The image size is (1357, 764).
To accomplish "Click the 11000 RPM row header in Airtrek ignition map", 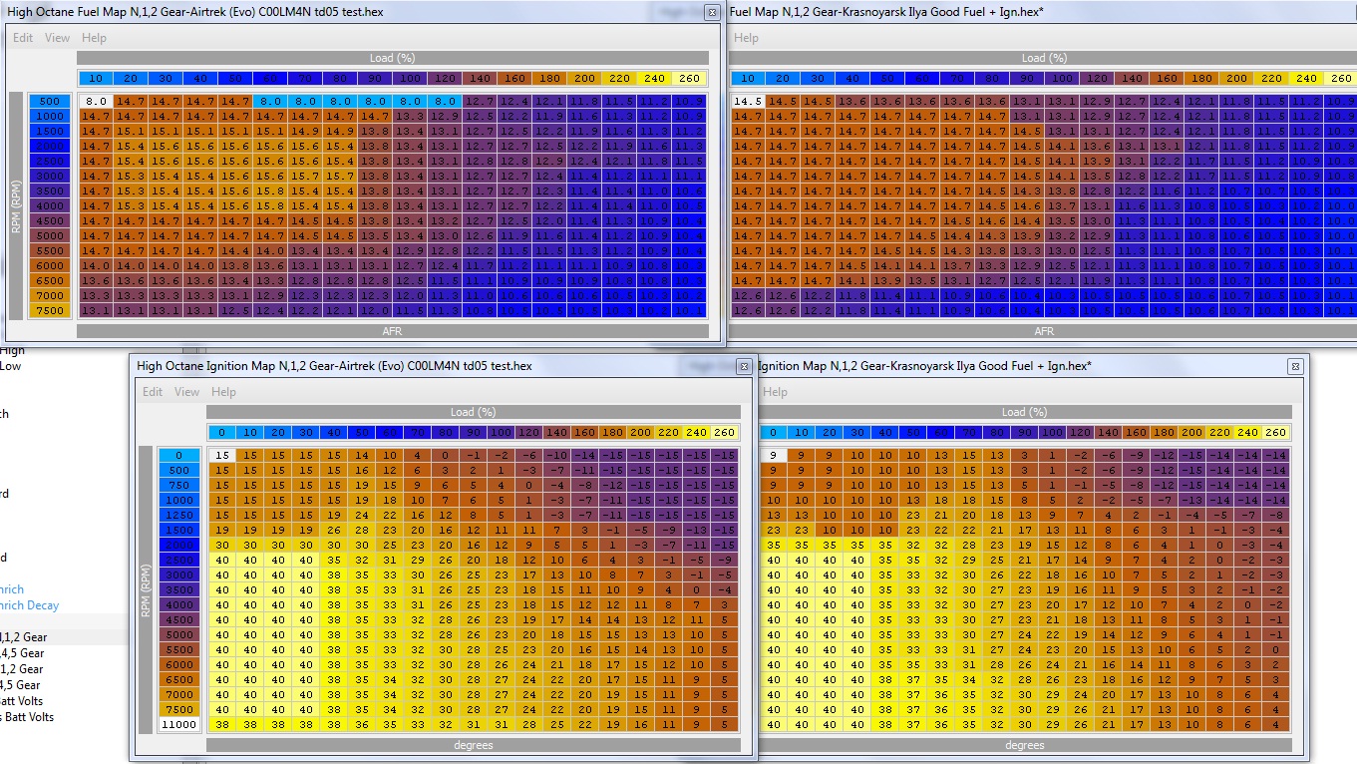I will [179, 724].
